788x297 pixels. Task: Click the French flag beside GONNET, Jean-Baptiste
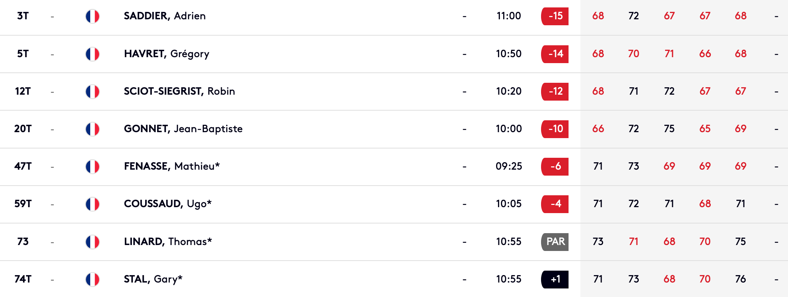pos(92,129)
